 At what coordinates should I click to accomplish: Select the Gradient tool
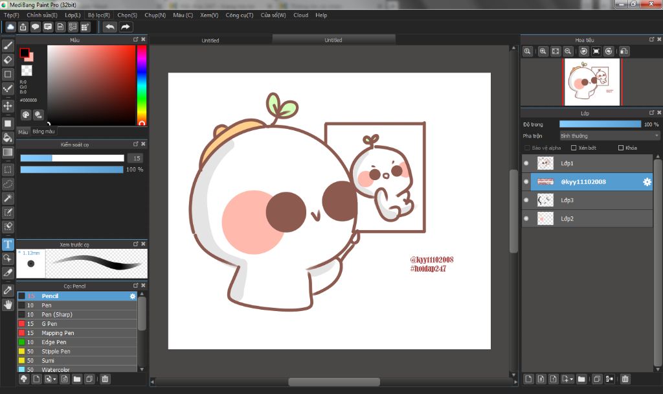(8, 152)
